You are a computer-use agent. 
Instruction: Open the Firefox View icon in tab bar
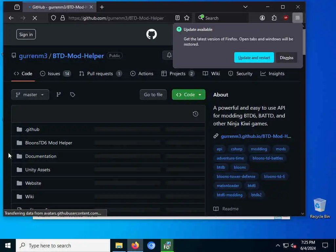17,7
